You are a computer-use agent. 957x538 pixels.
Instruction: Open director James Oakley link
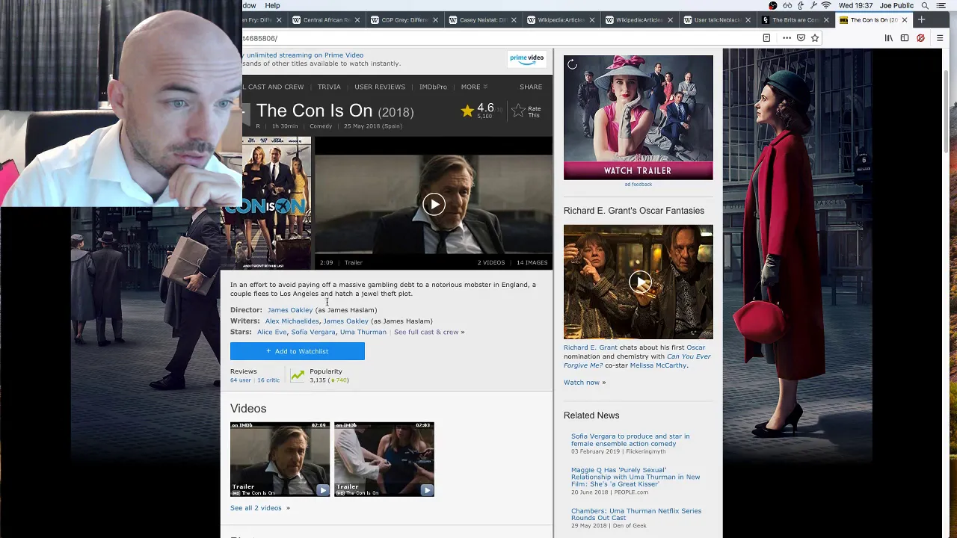(290, 310)
